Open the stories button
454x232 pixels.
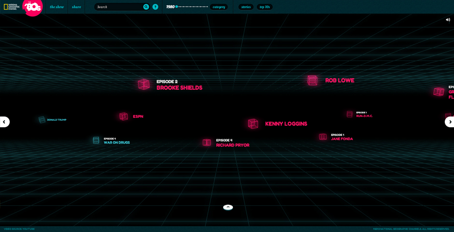tap(246, 7)
